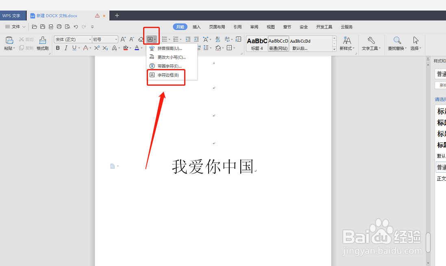Open the font color A dropdown arrow
The width and height of the screenshot is (446, 266).
coord(142,48)
